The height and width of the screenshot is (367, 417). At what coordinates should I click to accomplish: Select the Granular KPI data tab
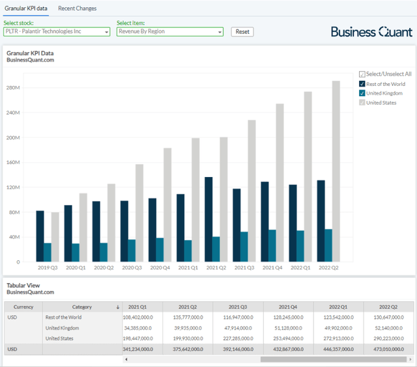click(26, 8)
